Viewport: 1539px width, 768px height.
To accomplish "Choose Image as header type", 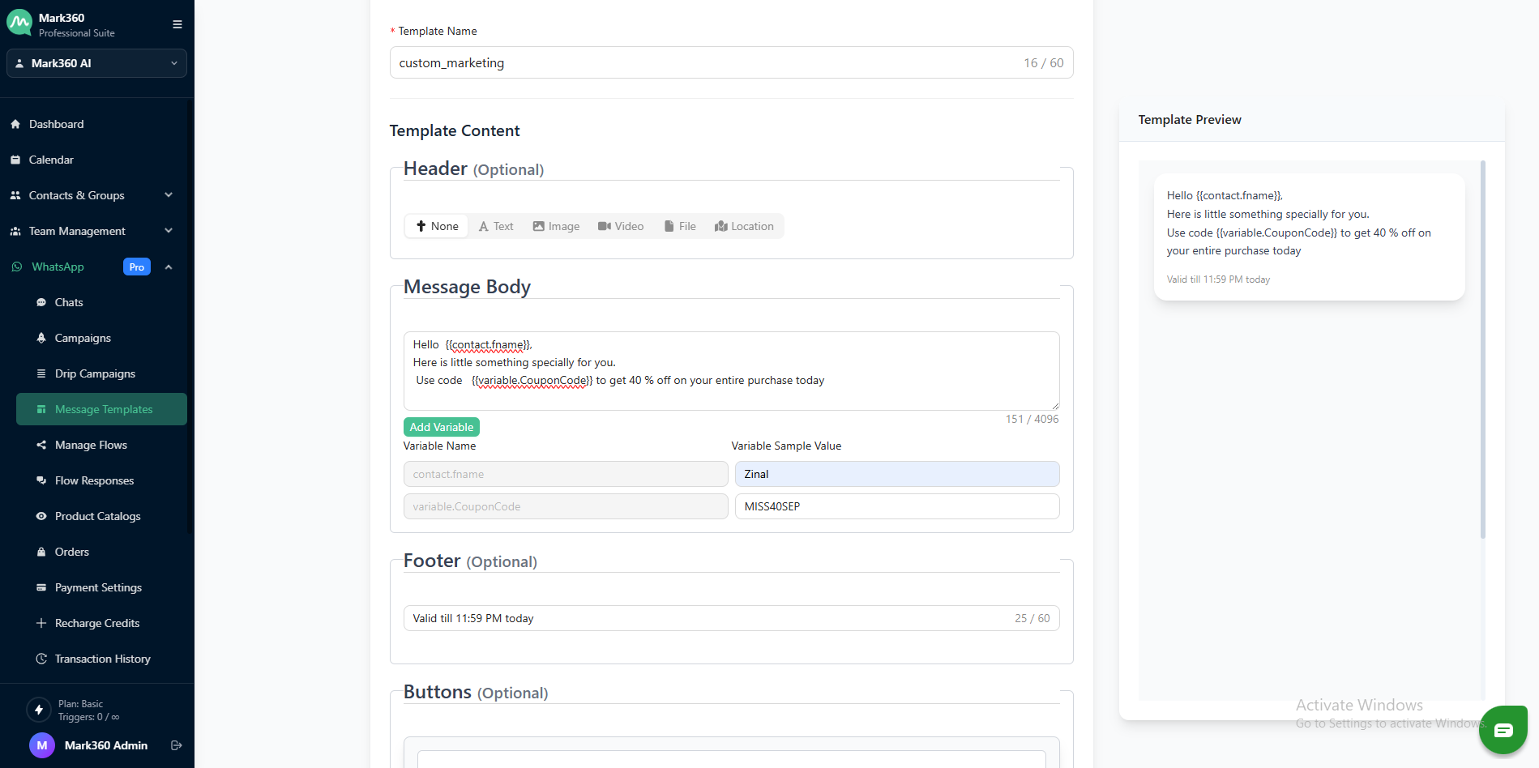I will tap(556, 226).
